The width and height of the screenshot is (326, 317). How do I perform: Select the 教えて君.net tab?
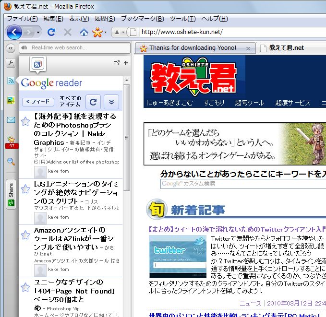coord(291,48)
